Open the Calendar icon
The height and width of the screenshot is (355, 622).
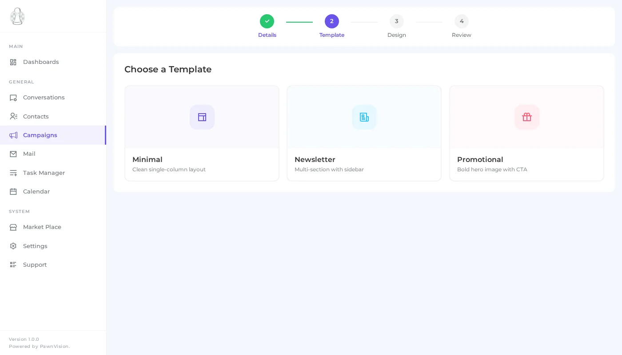pos(13,191)
